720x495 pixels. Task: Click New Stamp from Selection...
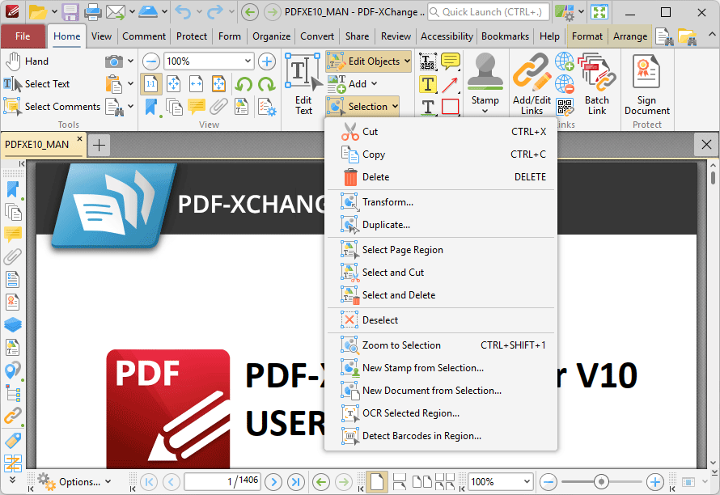[x=441, y=368]
